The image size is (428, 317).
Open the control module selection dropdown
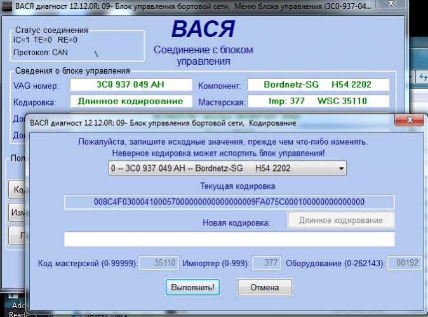pos(227,168)
